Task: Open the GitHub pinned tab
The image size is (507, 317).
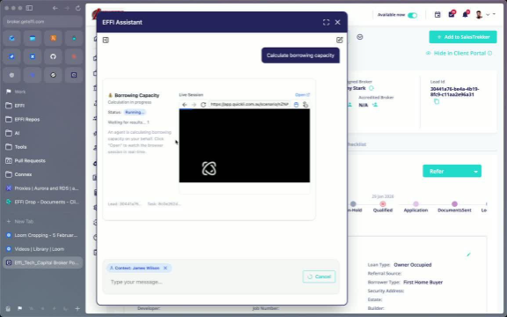Action: (53, 56)
